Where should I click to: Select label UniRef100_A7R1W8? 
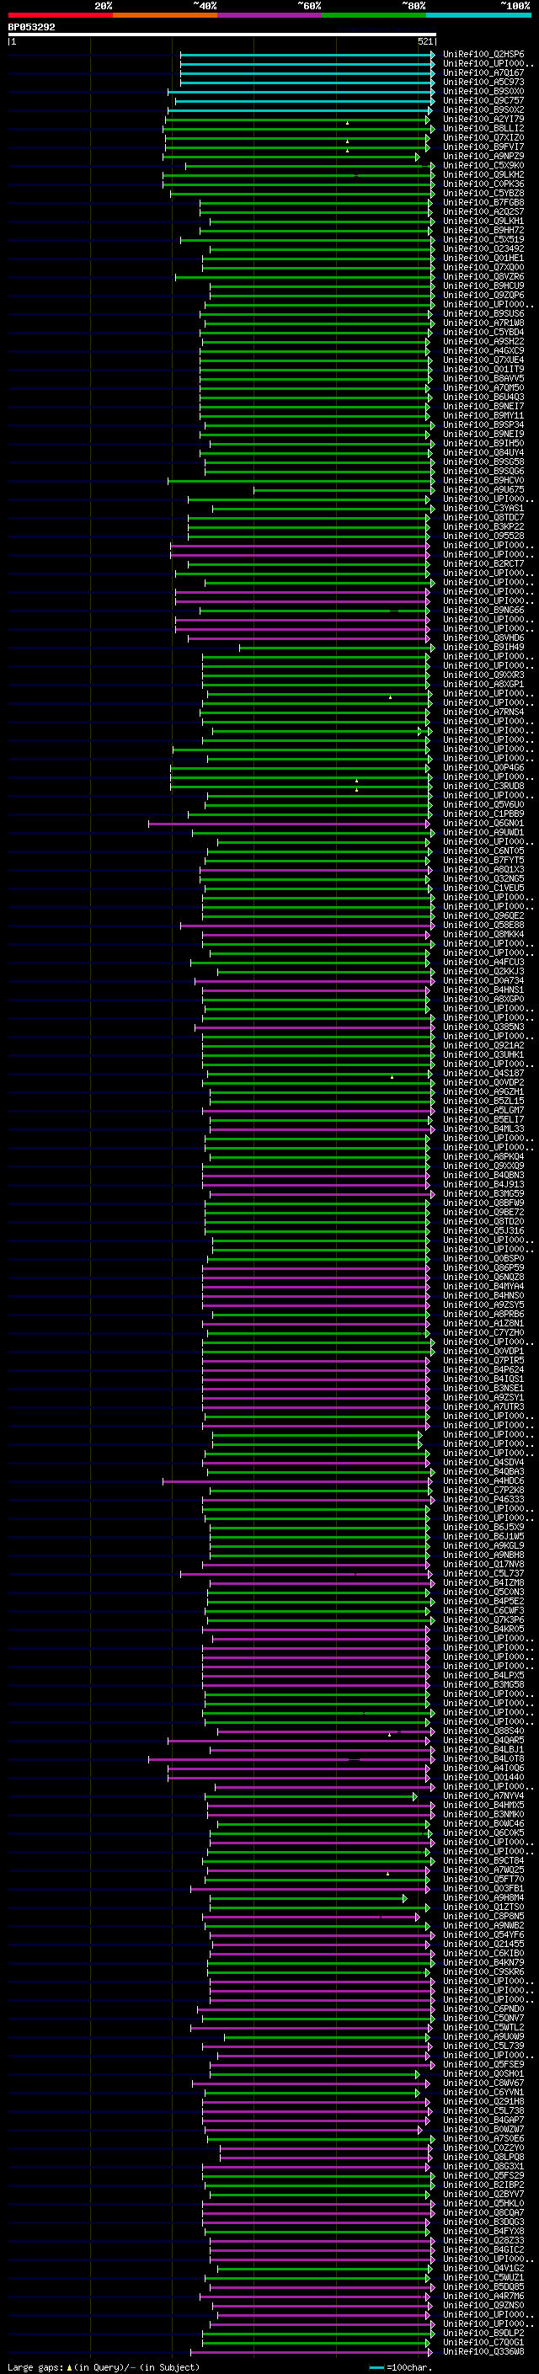pos(483,323)
